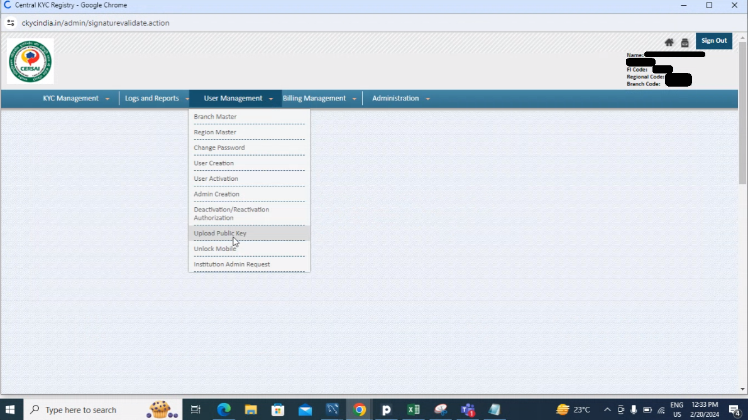This screenshot has height=420, width=748.
Task: Click the page vertical scrollbar
Action: pyautogui.click(x=742, y=113)
